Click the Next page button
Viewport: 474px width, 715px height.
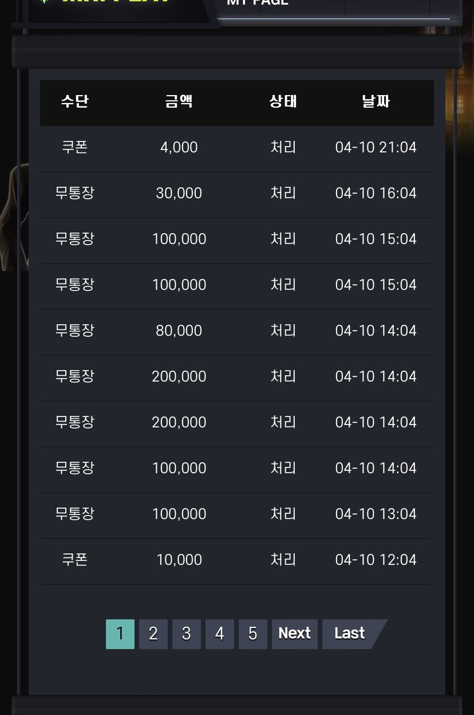tap(294, 634)
